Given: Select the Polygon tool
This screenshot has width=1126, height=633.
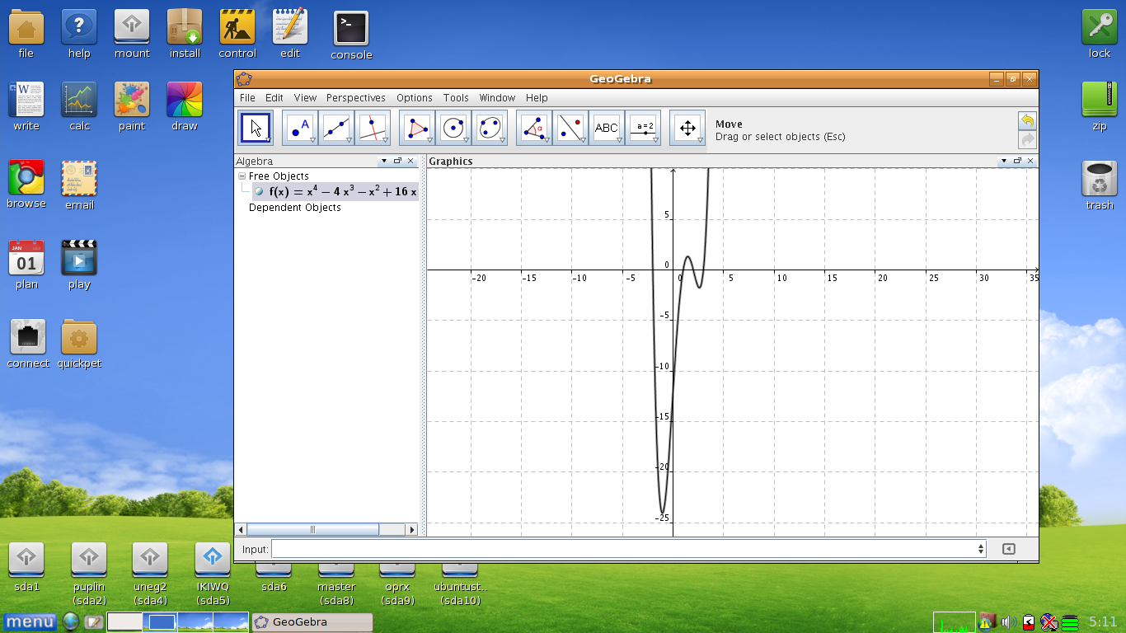Looking at the screenshot, I should [416, 125].
